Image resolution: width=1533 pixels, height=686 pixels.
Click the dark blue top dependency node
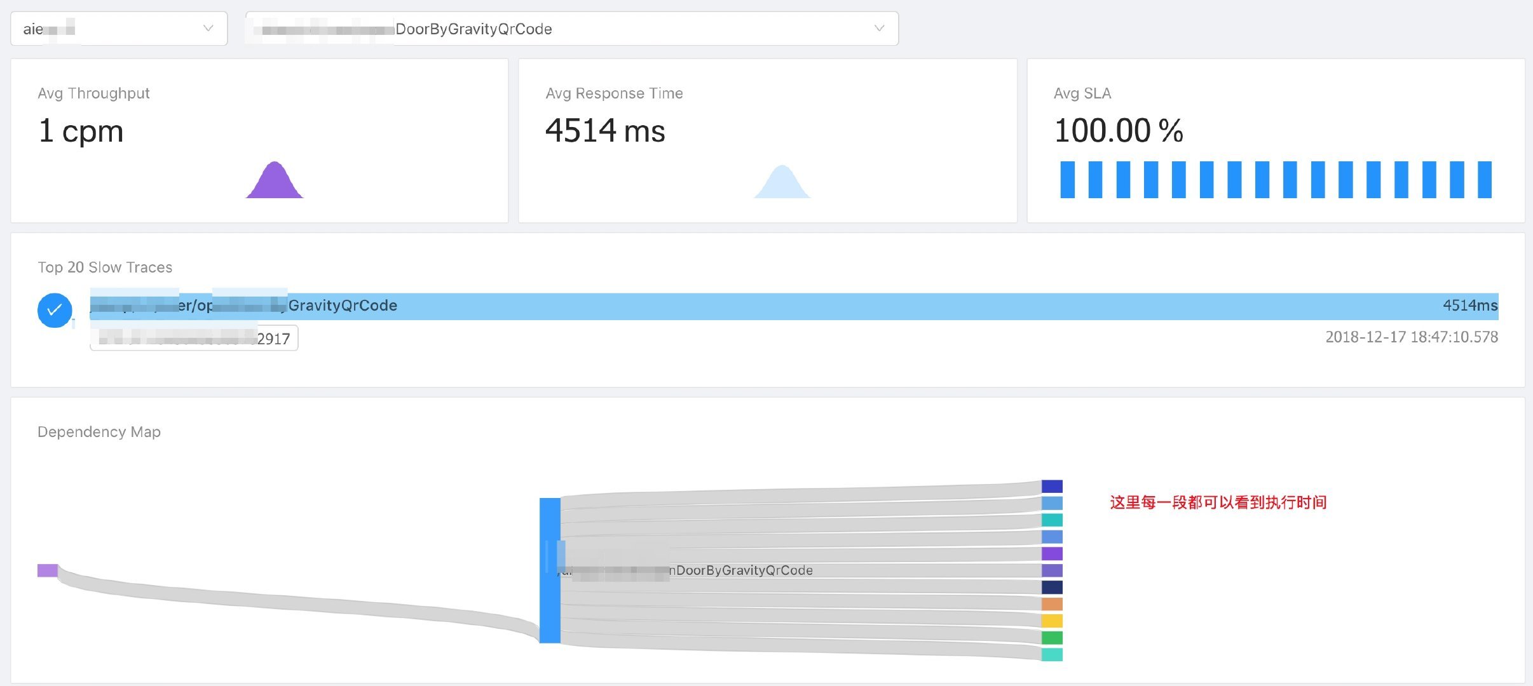click(1052, 487)
